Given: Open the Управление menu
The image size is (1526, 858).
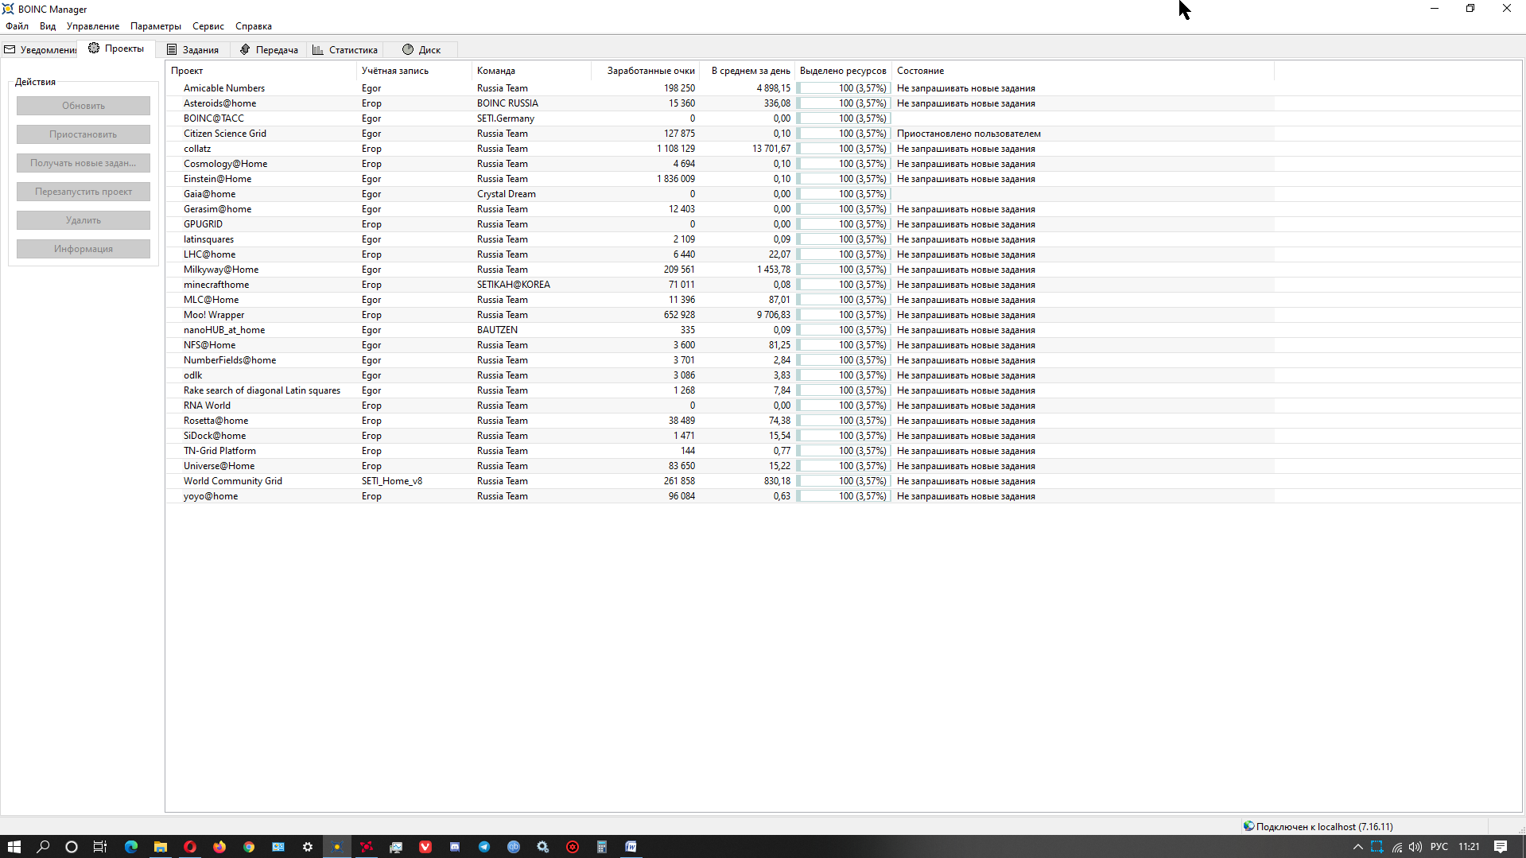Looking at the screenshot, I should pyautogui.click(x=93, y=26).
